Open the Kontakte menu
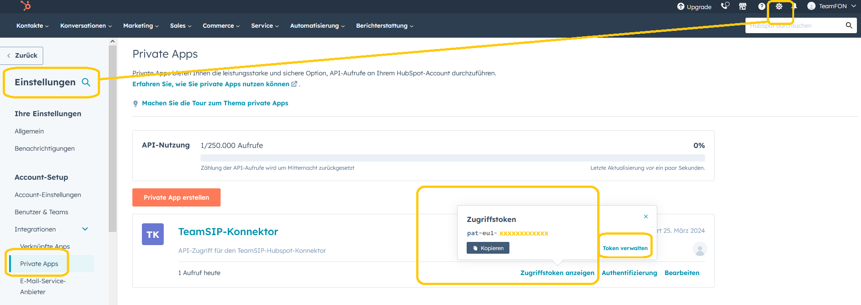Image resolution: width=861 pixels, height=305 pixels. tap(32, 26)
